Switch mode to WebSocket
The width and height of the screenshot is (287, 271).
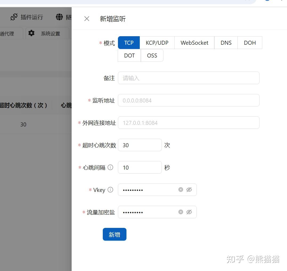pyautogui.click(x=194, y=43)
